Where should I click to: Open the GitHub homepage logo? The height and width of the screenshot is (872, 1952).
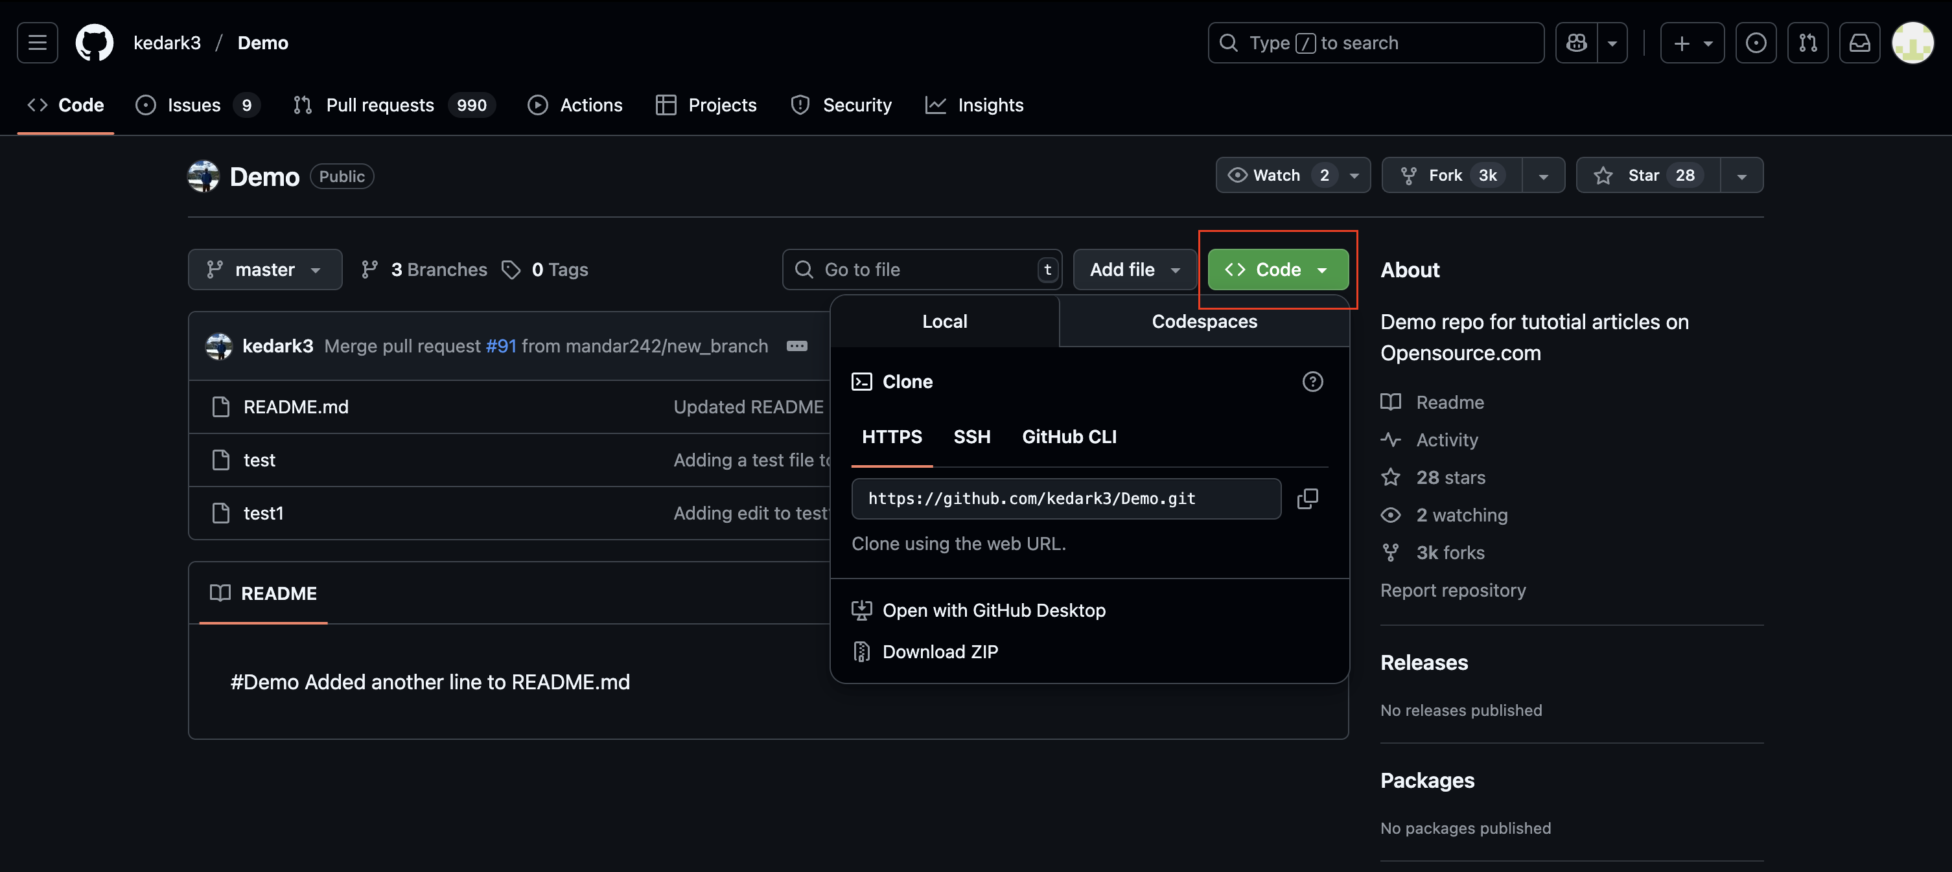coord(95,43)
